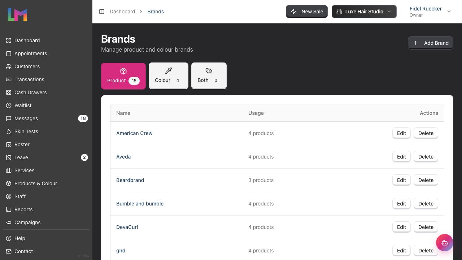Viewport: 462px width, 260px height.
Task: Open Messages label in sidebar
Action: [x=26, y=118]
